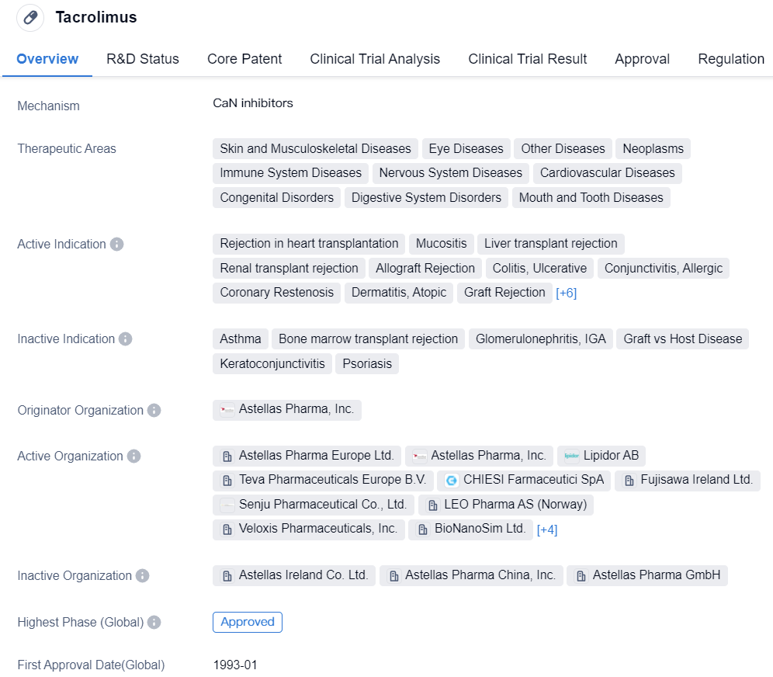Open the Core Patent tab
The height and width of the screenshot is (677, 773).
(x=244, y=59)
